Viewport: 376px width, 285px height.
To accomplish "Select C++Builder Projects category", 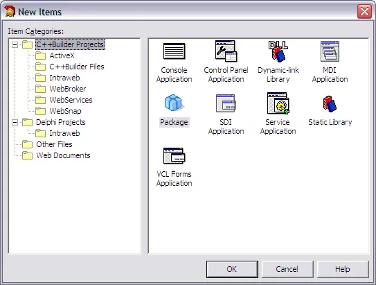I will pyautogui.click(x=70, y=44).
